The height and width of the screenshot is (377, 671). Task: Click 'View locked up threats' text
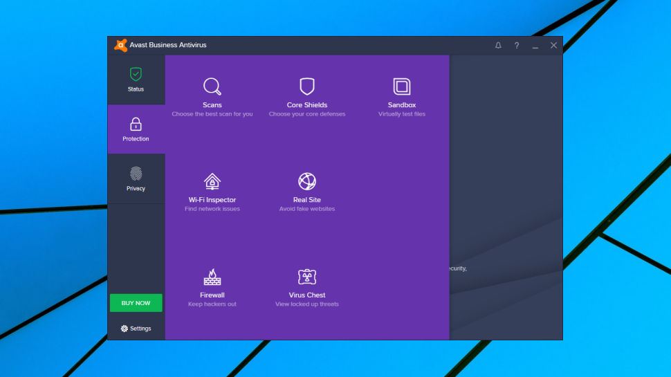tap(307, 304)
